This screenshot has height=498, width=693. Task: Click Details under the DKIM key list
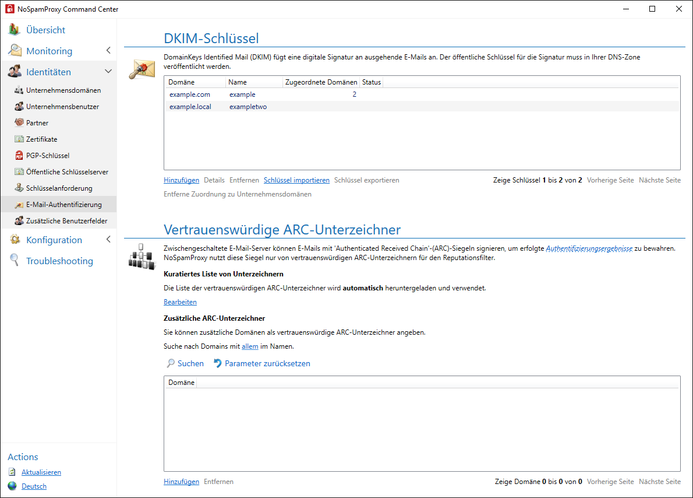(214, 180)
